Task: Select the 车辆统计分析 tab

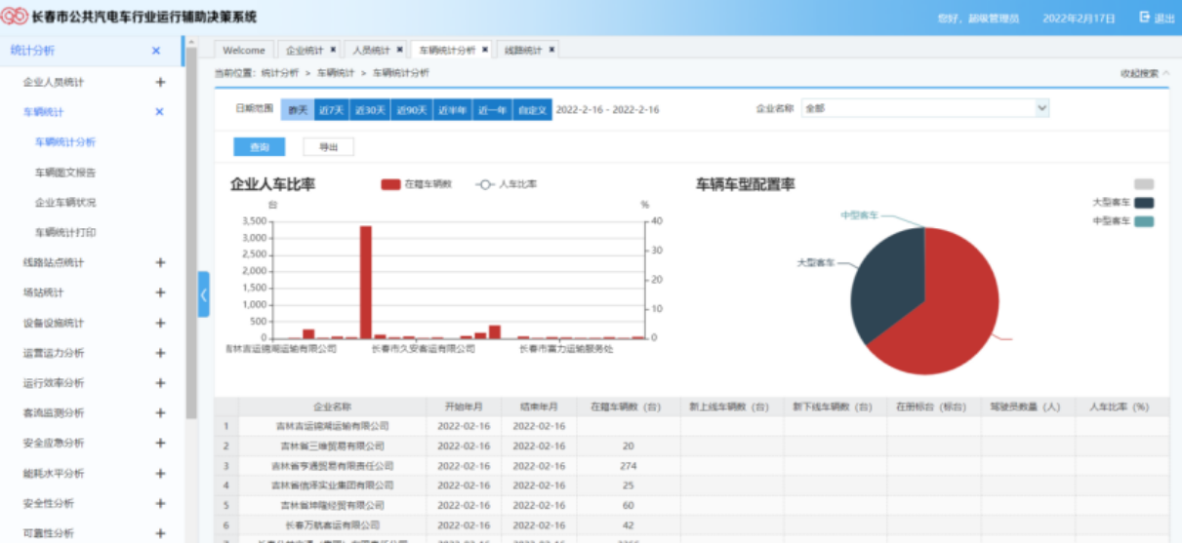Action: click(447, 50)
